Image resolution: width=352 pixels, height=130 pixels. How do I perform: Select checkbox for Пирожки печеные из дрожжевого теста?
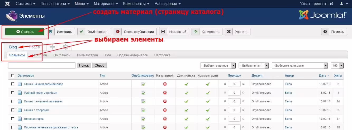tap(13, 127)
